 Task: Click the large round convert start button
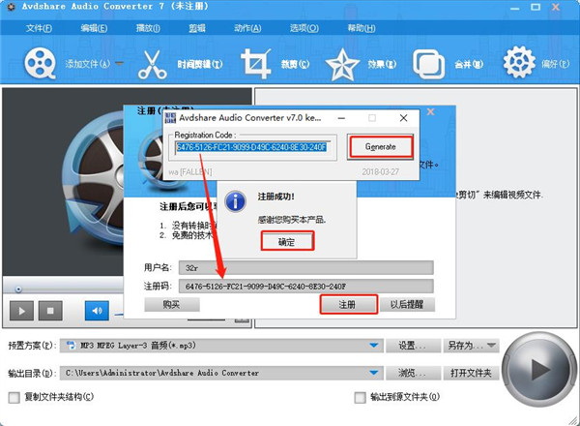click(x=539, y=369)
